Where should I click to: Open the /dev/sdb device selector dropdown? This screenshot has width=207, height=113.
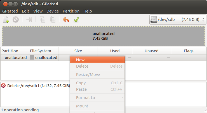[x=178, y=19]
